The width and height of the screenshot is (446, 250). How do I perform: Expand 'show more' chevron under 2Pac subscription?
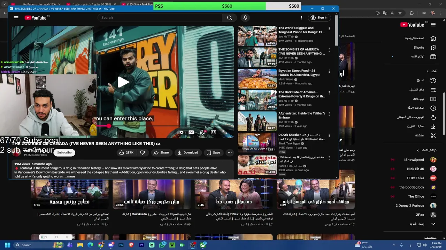pos(433,224)
